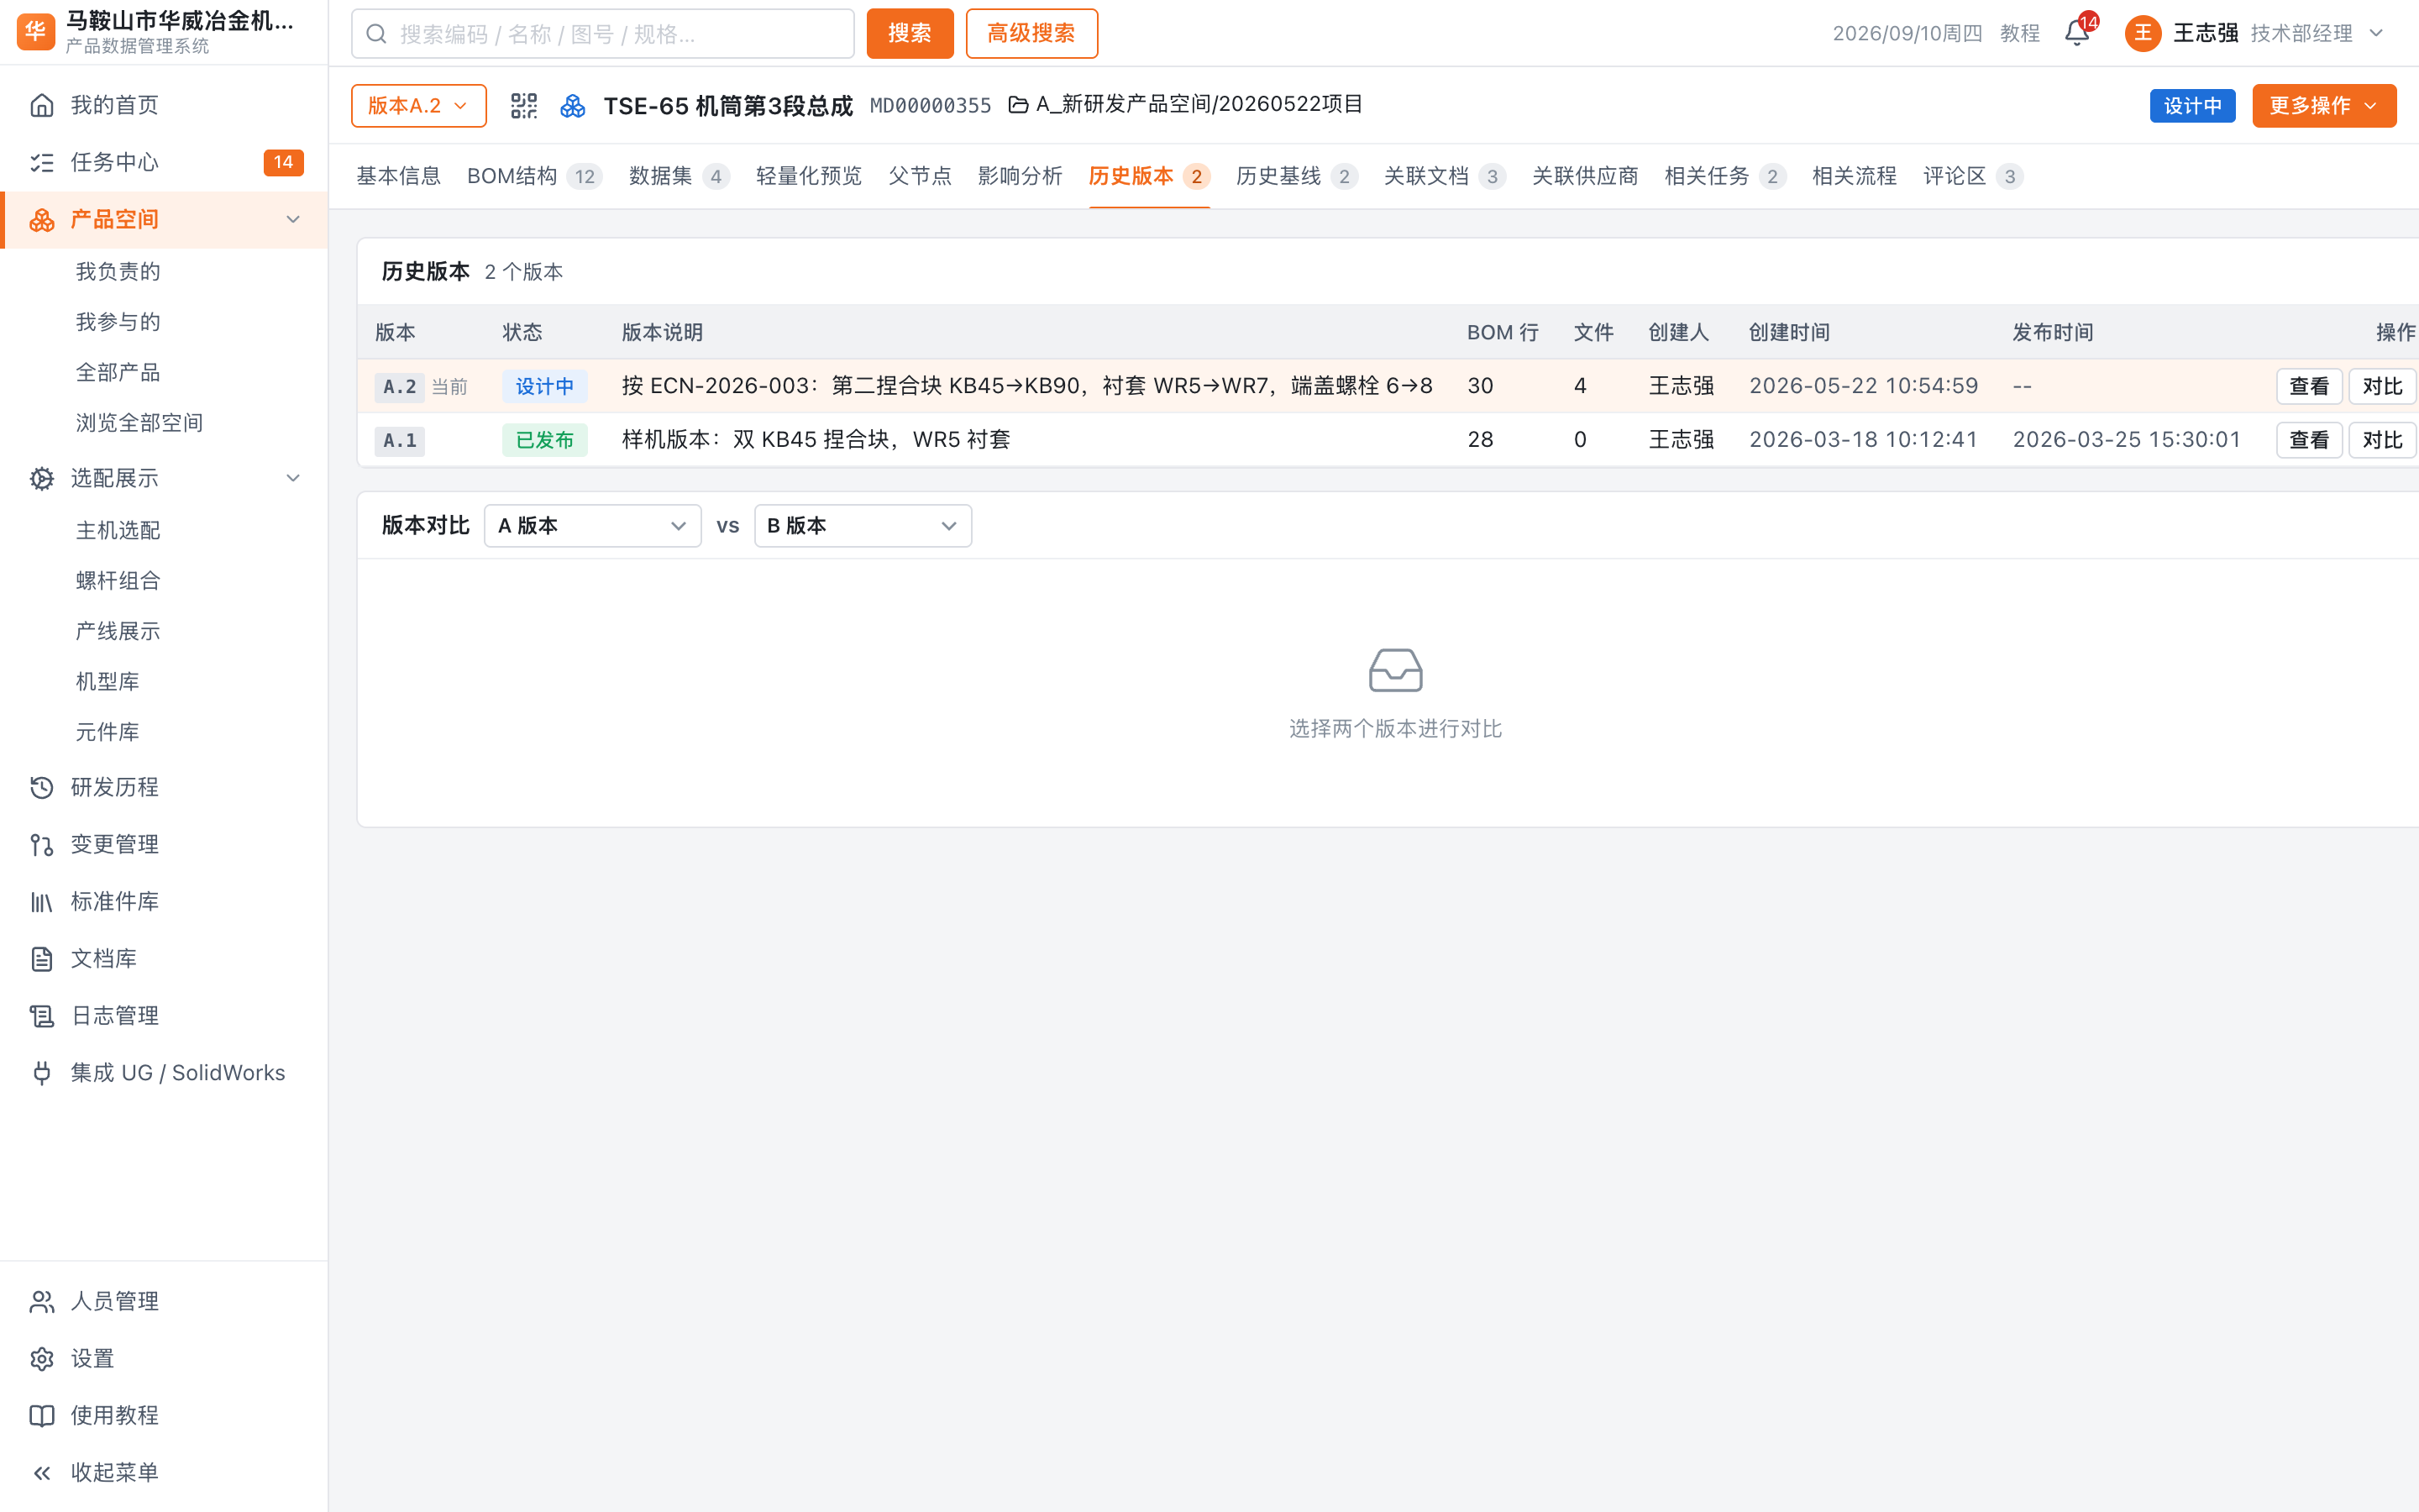Open 使用教程 book icon
This screenshot has height=1512, width=2419.
[x=42, y=1415]
